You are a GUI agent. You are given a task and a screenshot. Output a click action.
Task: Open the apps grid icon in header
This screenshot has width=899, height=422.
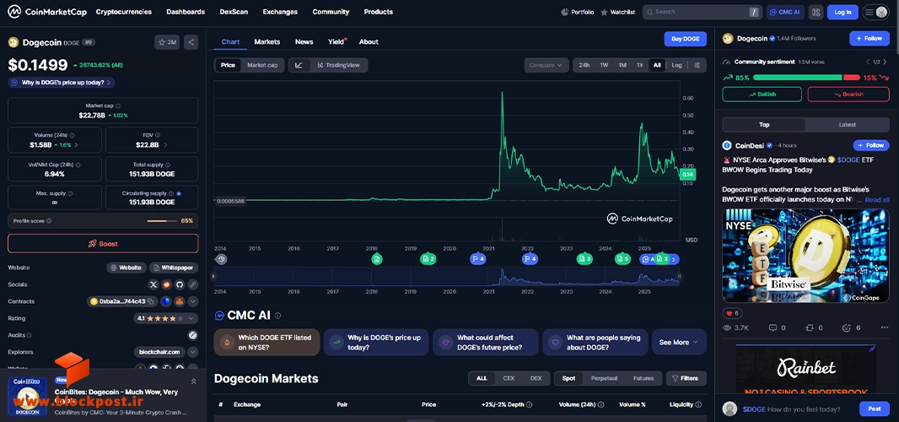[x=816, y=12]
